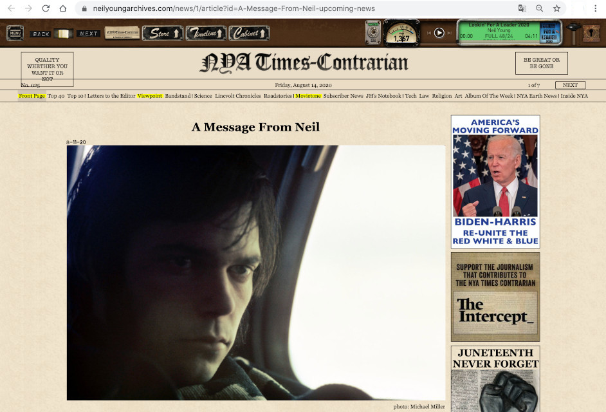Click the site lock icon in address bar
Image resolution: width=606 pixels, height=412 pixels.
[84, 8]
